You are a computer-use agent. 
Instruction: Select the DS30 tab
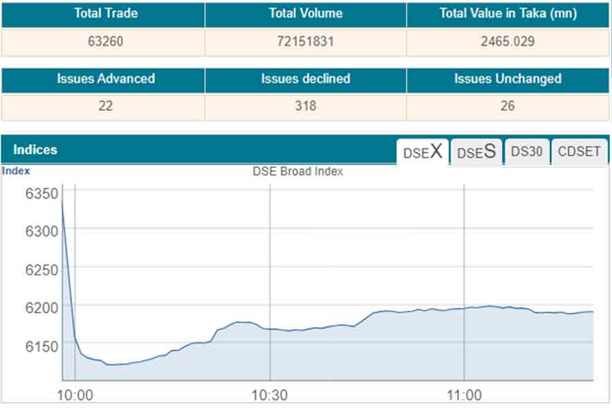(526, 152)
